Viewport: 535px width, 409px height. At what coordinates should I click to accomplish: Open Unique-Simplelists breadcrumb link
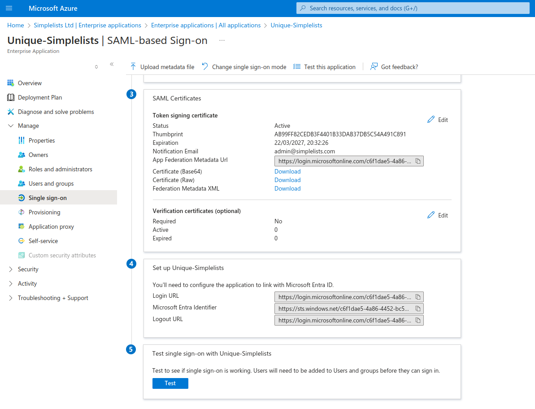click(296, 25)
